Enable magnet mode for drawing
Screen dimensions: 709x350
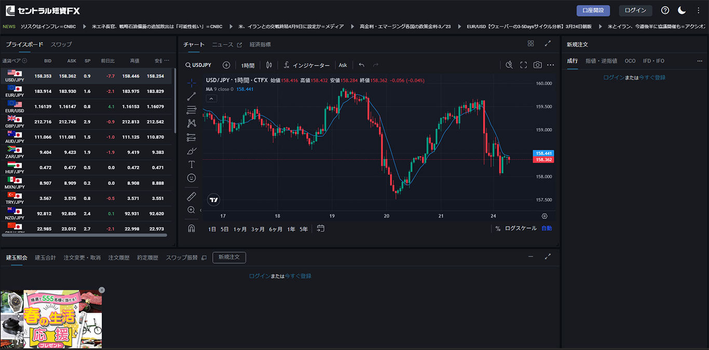coord(192,228)
